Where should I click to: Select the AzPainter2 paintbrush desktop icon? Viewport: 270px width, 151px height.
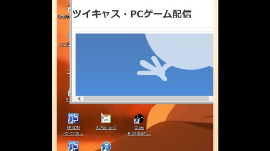[x=106, y=118]
